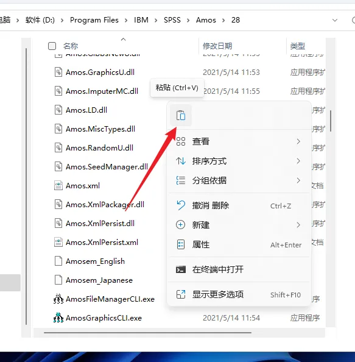355x362 pixels.
Task: Click the Group by (分组依据) list icon
Action: pyautogui.click(x=181, y=180)
